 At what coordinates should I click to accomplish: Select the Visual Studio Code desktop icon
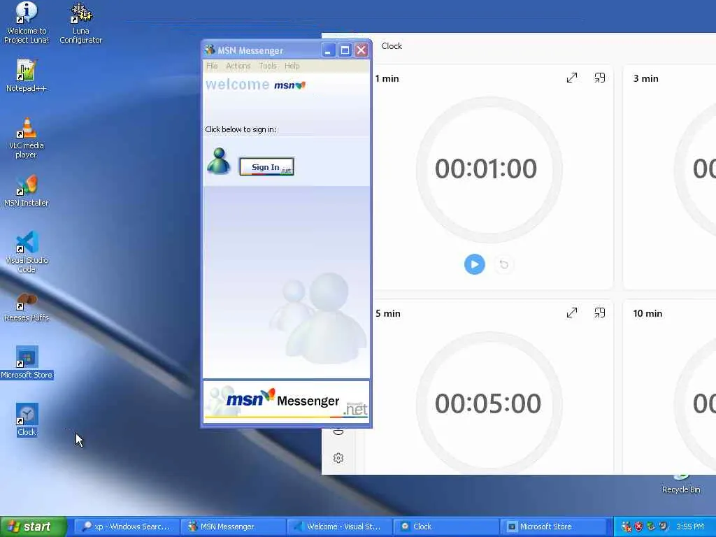[27, 252]
